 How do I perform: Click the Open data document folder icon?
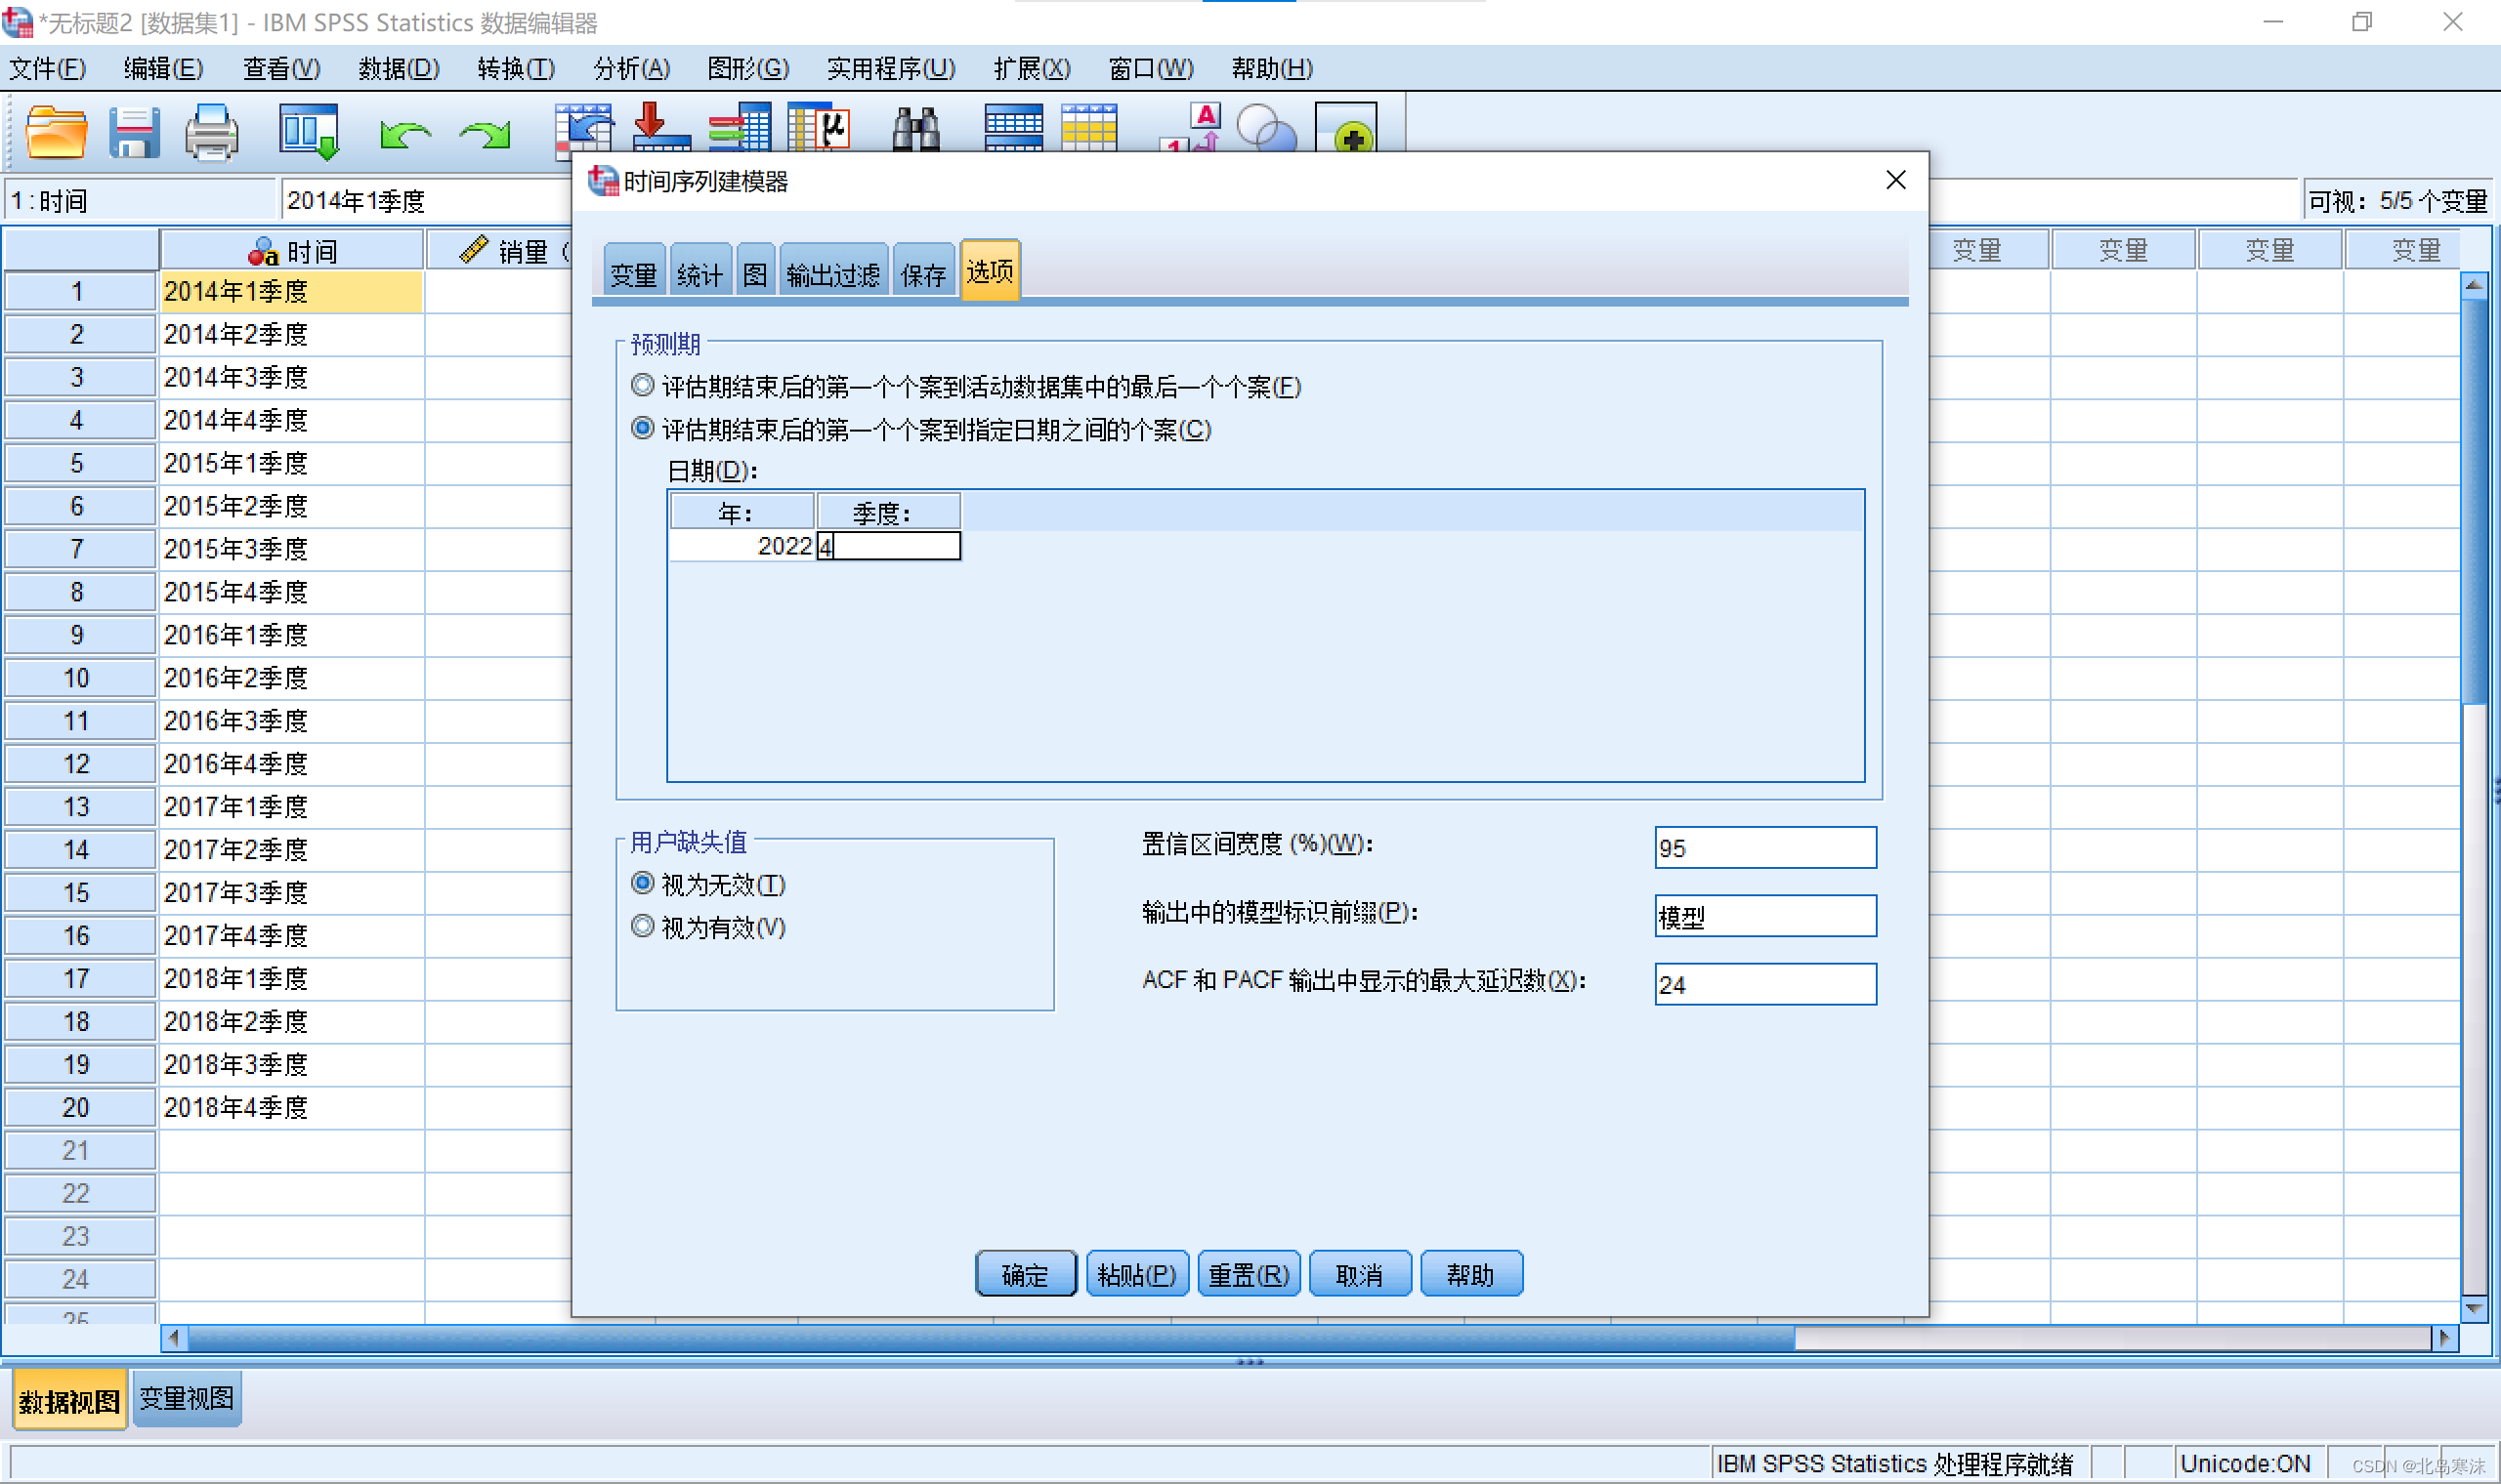click(55, 132)
